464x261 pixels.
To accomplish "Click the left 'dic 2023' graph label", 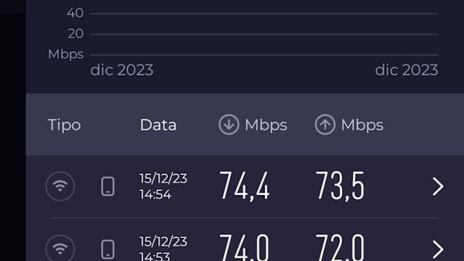I will (122, 70).
